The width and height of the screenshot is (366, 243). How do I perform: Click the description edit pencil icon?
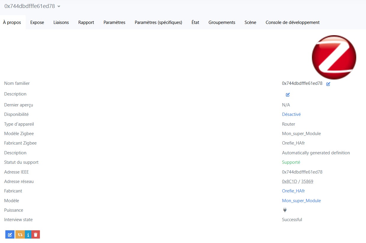288,95
